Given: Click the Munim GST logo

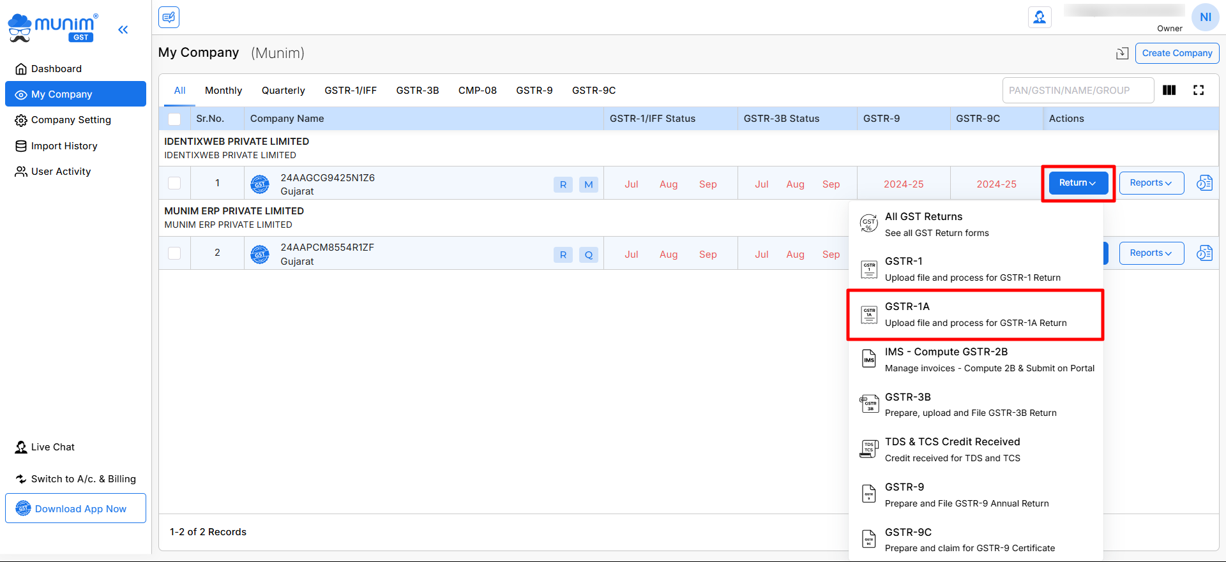Looking at the screenshot, I should click(52, 28).
